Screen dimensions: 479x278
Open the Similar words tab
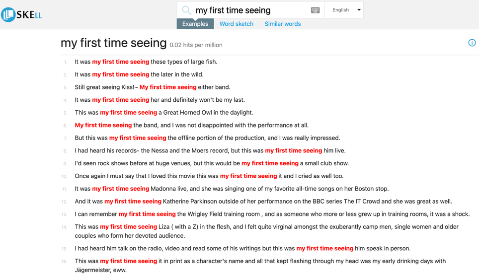tap(283, 24)
